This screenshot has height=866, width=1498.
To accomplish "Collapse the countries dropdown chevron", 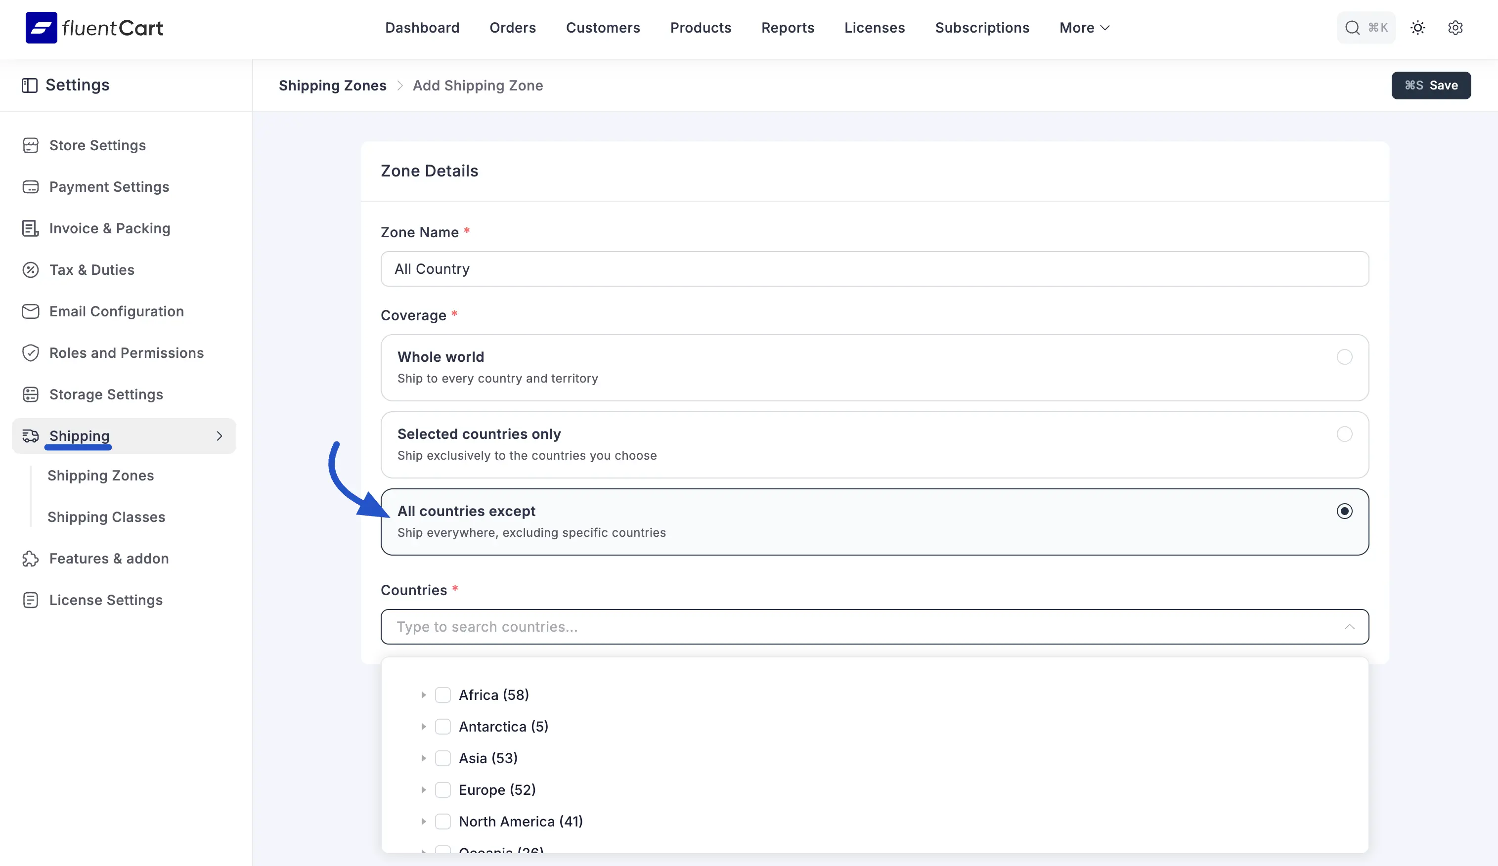I will click(x=1349, y=626).
